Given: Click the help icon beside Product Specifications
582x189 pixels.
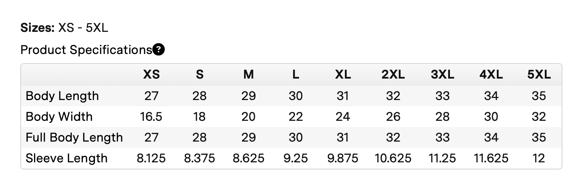Looking at the screenshot, I should click(159, 50).
